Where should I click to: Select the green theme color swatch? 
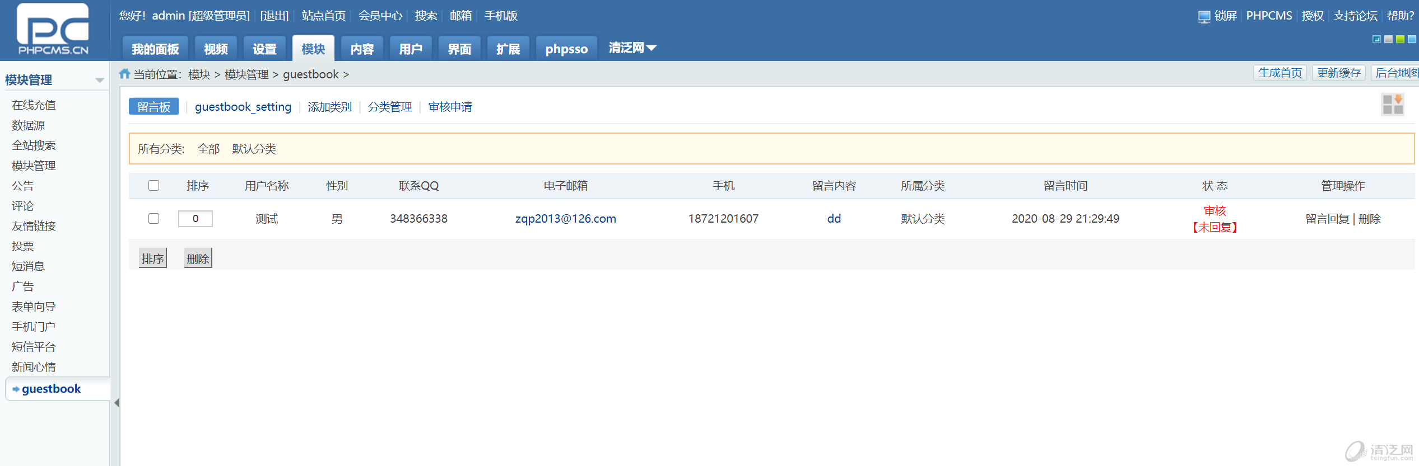click(x=1400, y=39)
